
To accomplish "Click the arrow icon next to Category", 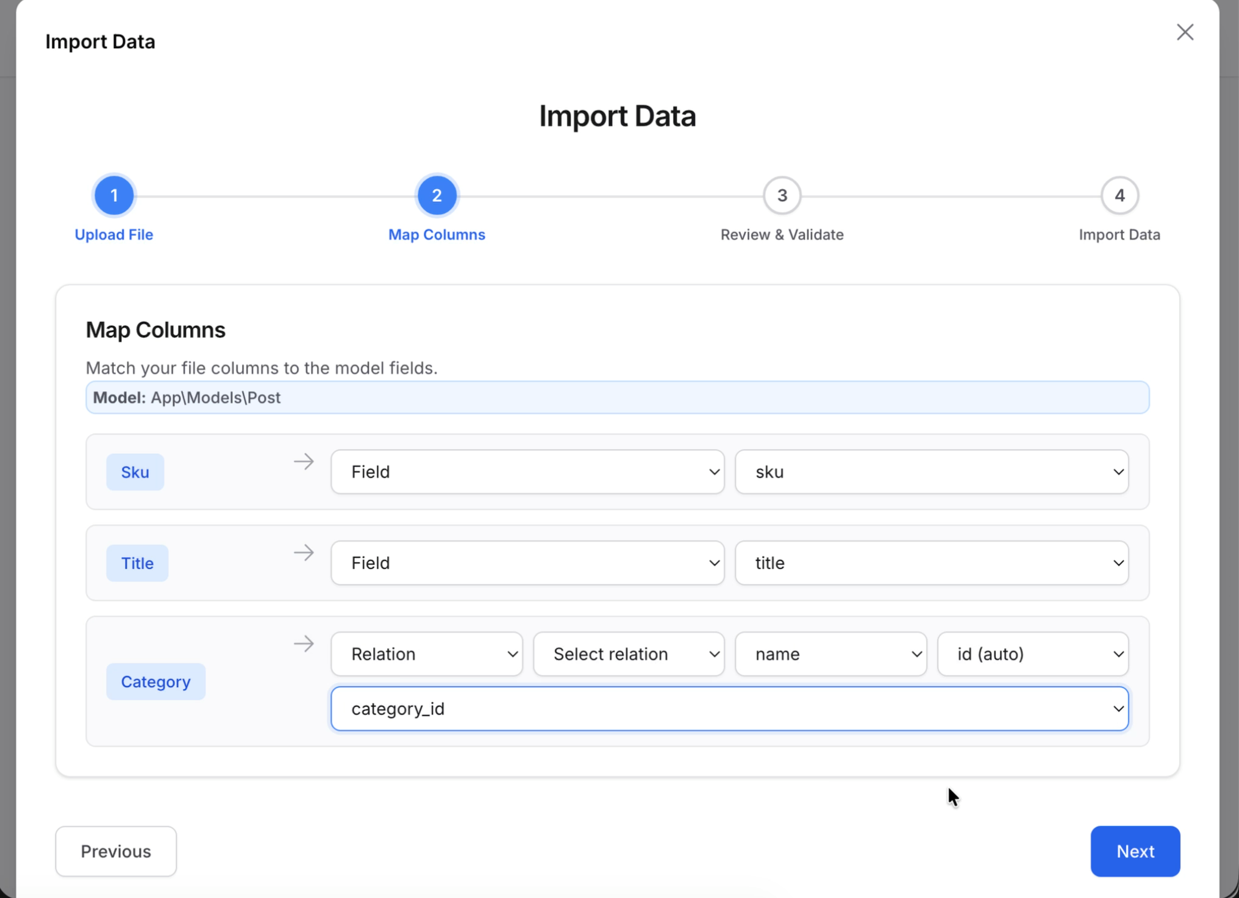I will pos(304,644).
